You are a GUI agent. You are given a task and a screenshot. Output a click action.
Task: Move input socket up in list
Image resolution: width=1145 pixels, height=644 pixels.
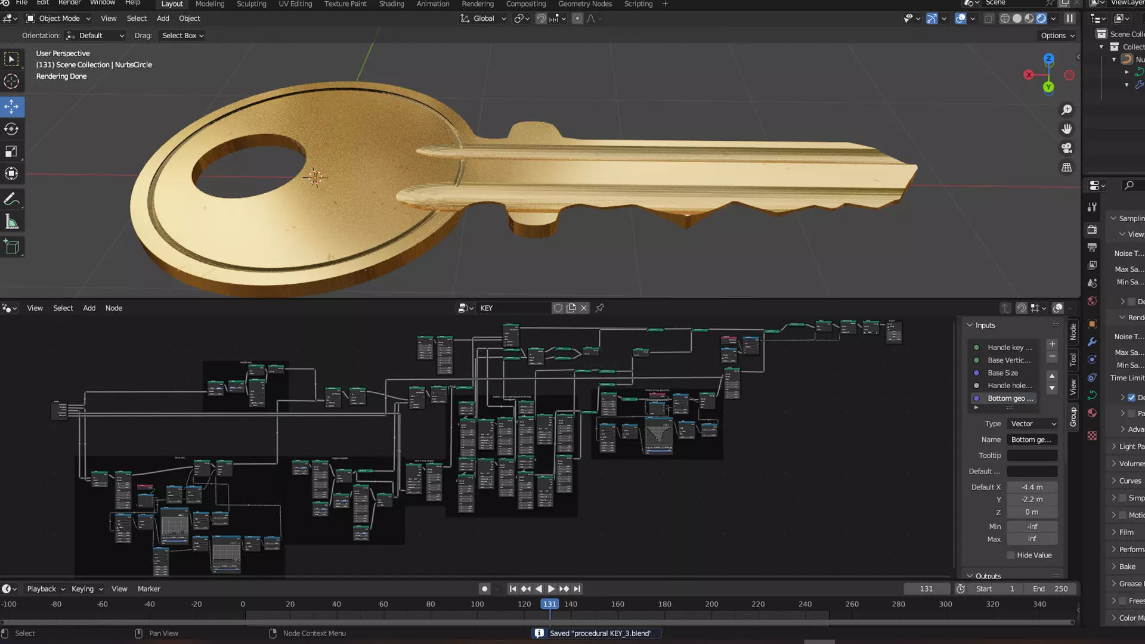tap(1052, 376)
